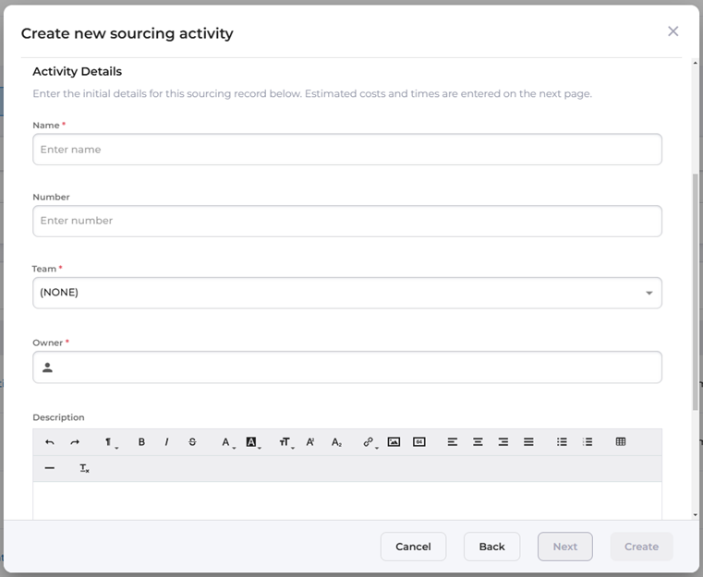The width and height of the screenshot is (703, 577).
Task: Clear text formatting
Action: point(84,469)
